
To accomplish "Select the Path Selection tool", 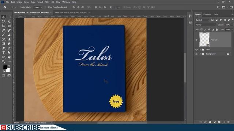I will pyautogui.click(x=9, y=52).
